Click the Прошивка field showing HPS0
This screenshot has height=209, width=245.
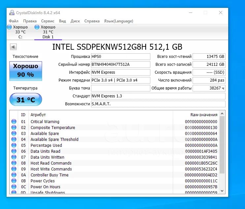tap(121, 57)
